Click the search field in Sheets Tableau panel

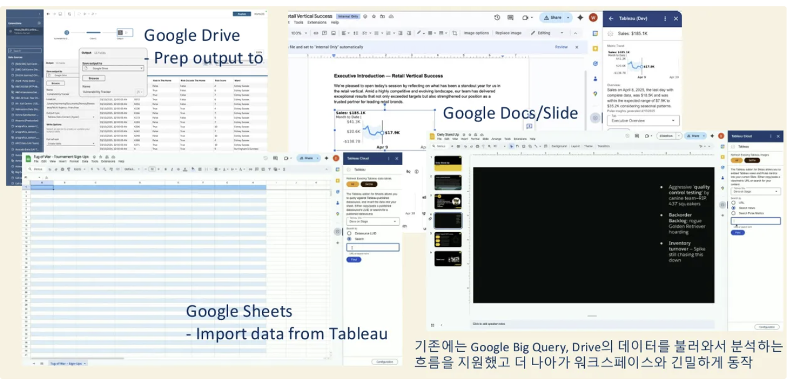pyautogui.click(x=373, y=247)
